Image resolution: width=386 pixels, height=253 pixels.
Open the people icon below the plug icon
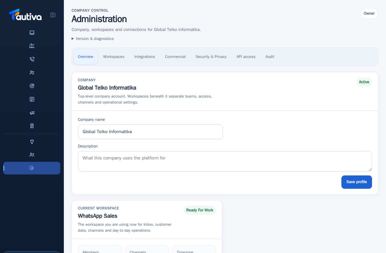[x=32, y=155]
